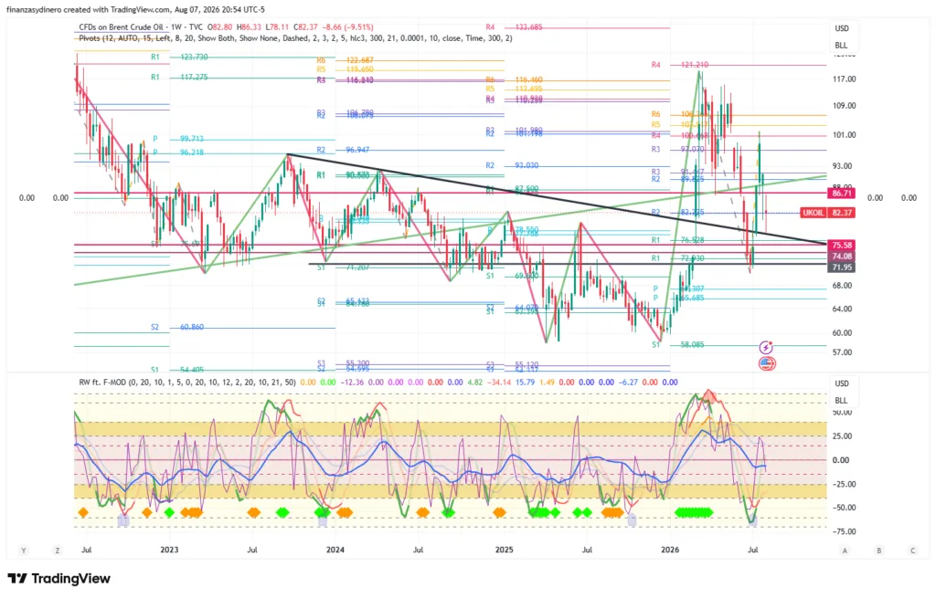Click the −8.66 (−9.51%) change value
The height and width of the screenshot is (598, 936).
[x=348, y=26]
